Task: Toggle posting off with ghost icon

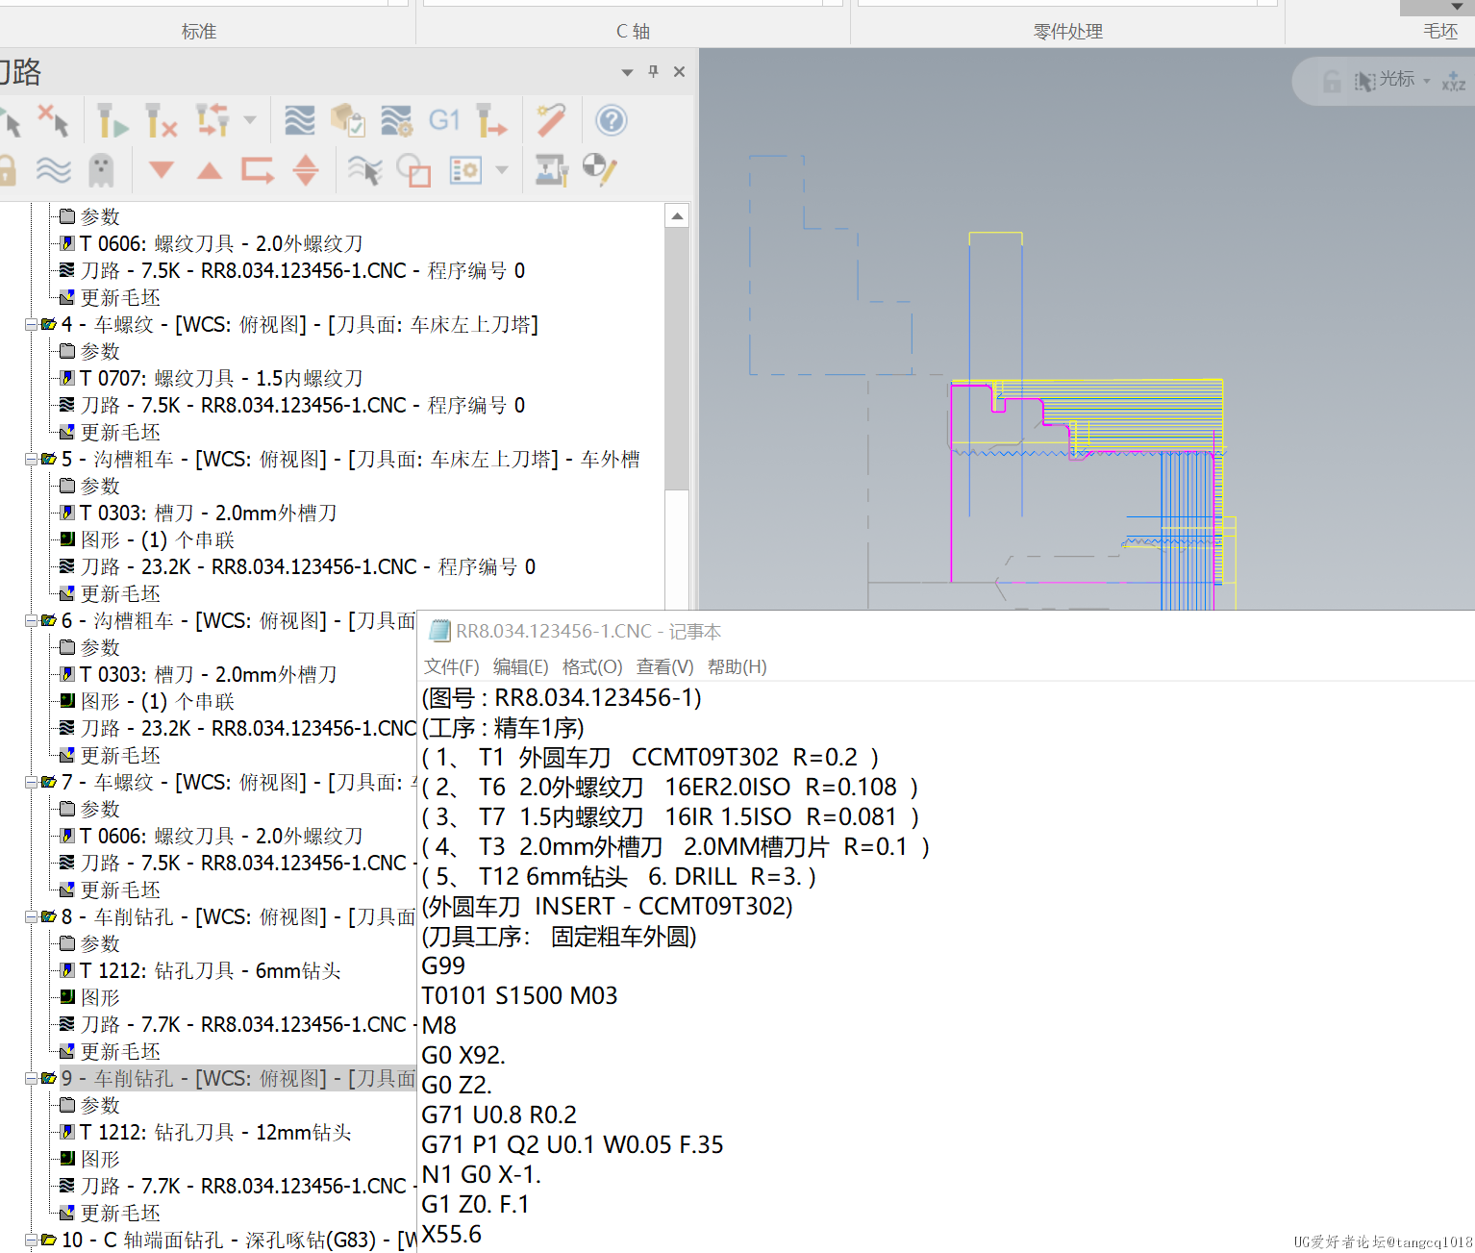Action: pos(101,171)
